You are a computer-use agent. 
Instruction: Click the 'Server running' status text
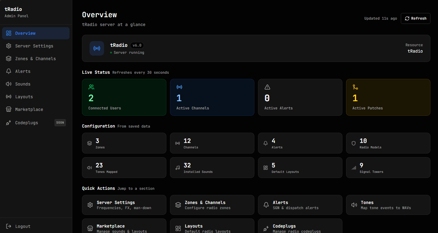click(129, 53)
